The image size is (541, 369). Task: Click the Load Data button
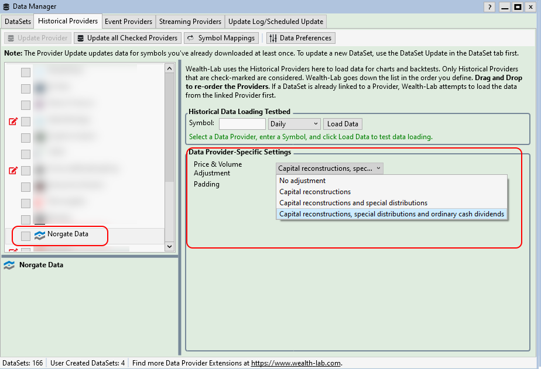(343, 124)
